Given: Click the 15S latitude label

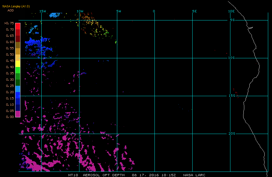Looking at the screenshot, I should [232, 96].
